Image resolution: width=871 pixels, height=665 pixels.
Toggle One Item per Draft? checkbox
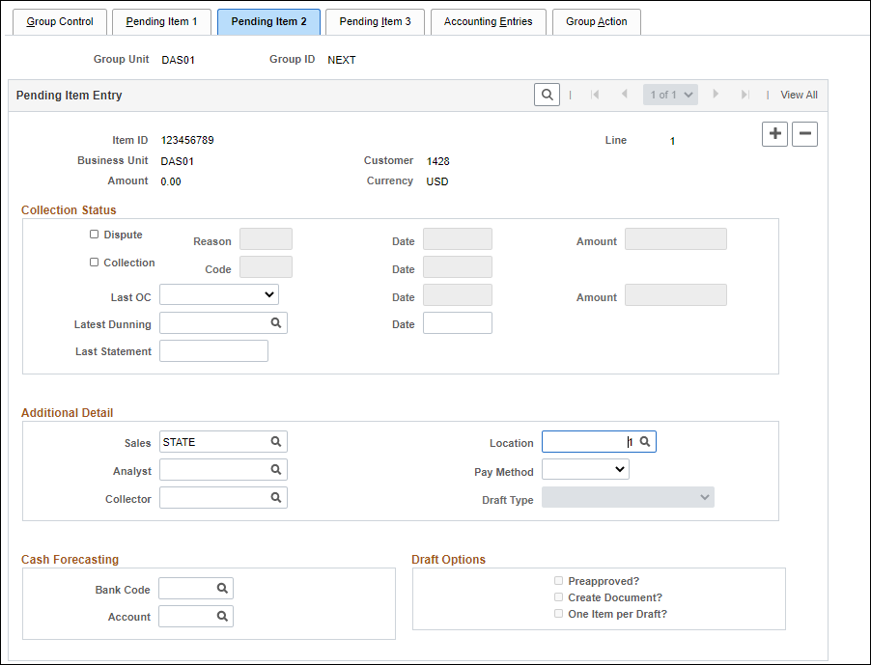(558, 614)
